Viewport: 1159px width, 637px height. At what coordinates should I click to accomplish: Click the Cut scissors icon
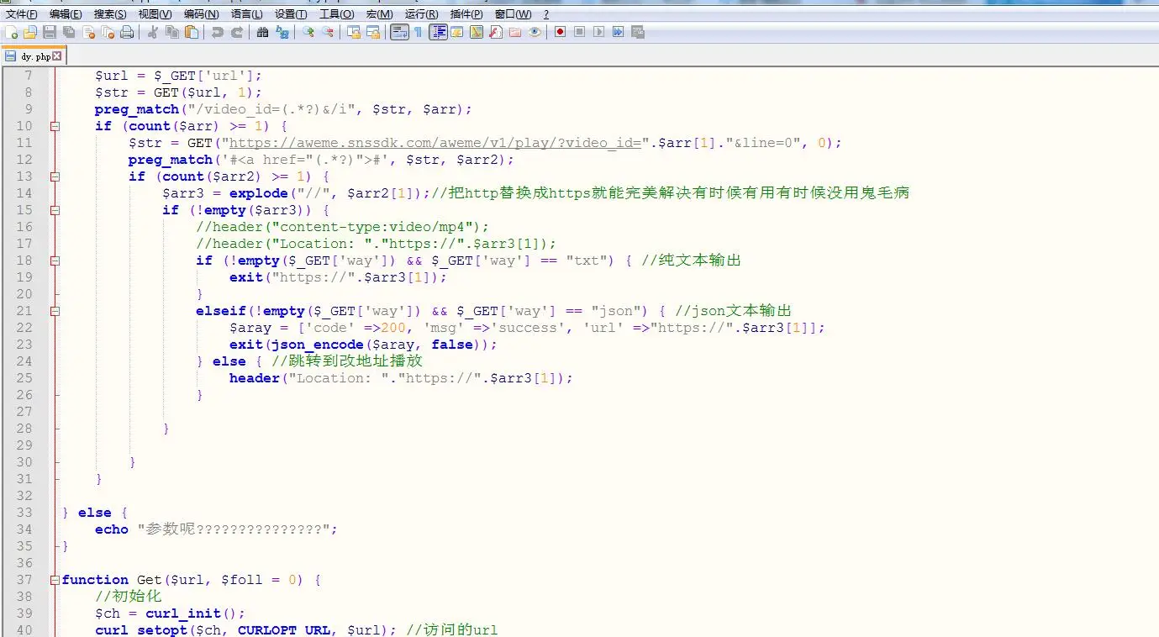click(x=152, y=33)
